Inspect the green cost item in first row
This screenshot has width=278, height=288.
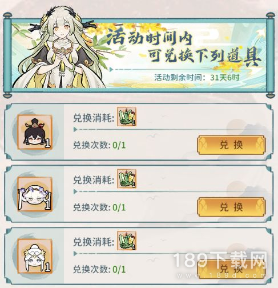click(127, 117)
